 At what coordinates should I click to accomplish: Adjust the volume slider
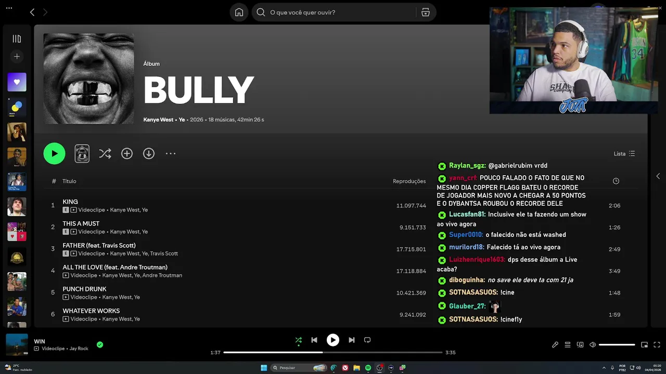click(x=617, y=344)
